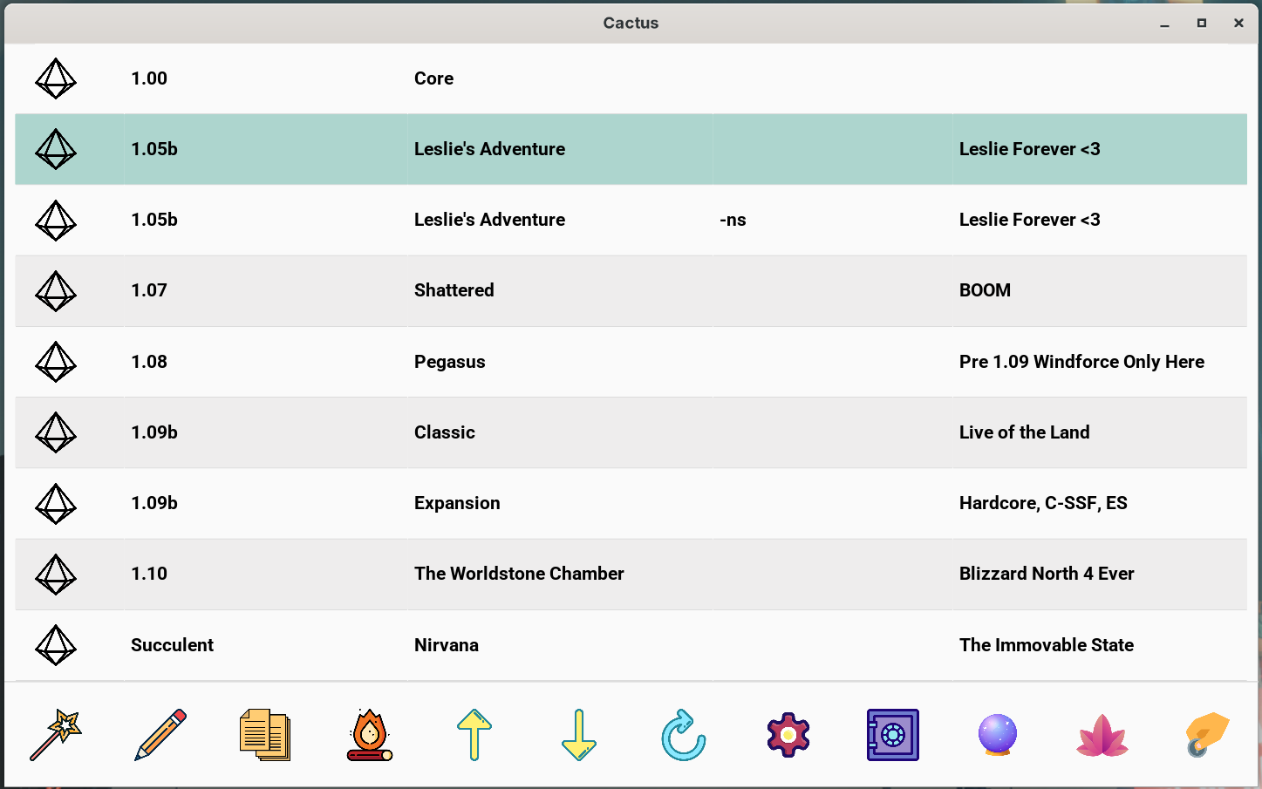Image resolution: width=1262 pixels, height=789 pixels.
Task: Click the yellow up arrow icon
Action: (x=474, y=735)
